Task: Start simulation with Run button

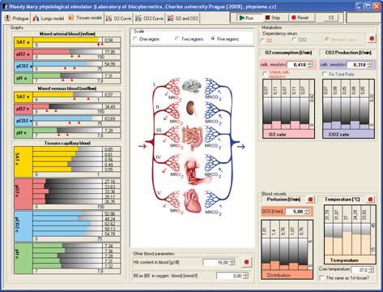Action: [246, 18]
